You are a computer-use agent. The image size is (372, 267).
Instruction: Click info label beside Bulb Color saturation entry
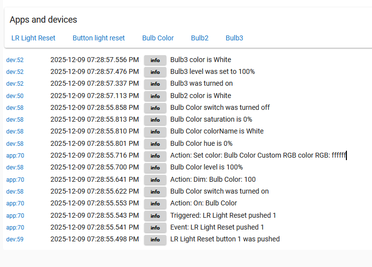(155, 120)
